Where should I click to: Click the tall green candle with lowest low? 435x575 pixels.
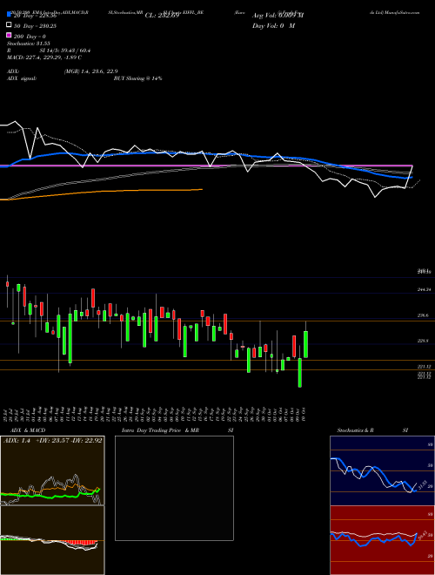click(300, 372)
